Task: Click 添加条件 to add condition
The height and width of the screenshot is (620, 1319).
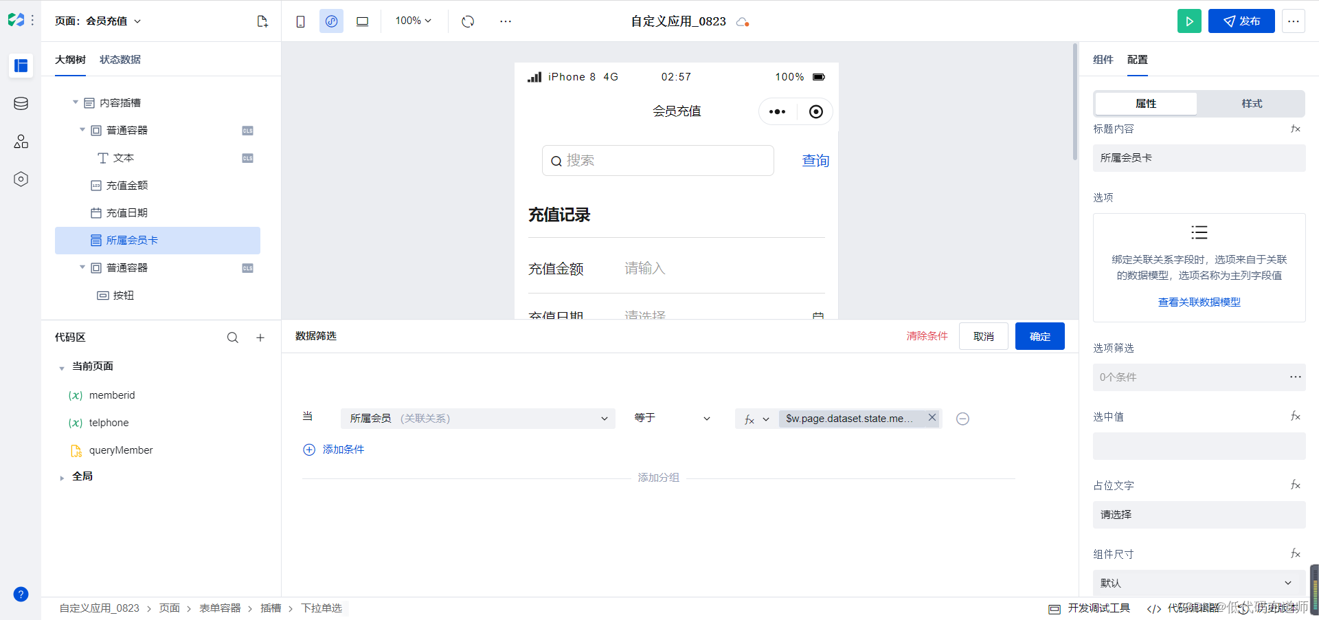Action: click(334, 450)
